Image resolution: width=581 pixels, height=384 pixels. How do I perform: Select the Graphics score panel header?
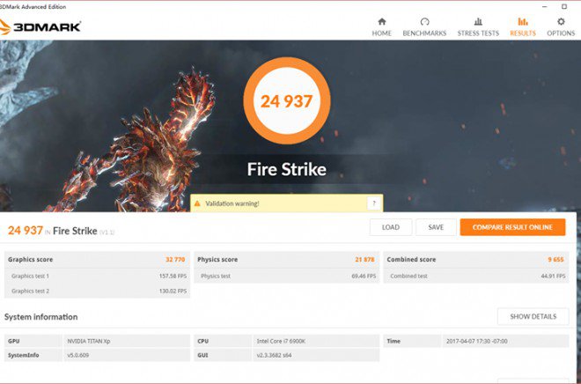(97, 260)
